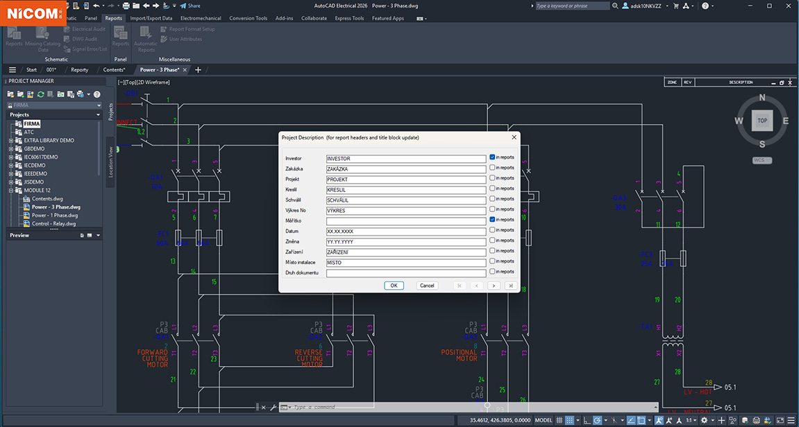Expand the MODULE 12 project tree node
This screenshot has height=427, width=799.
11,191
